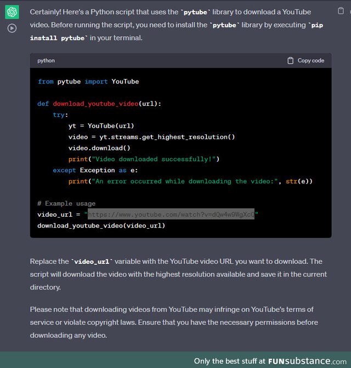Click the line 'from pytube import YouTube'
Screen dimensions: 351x368
[88, 82]
